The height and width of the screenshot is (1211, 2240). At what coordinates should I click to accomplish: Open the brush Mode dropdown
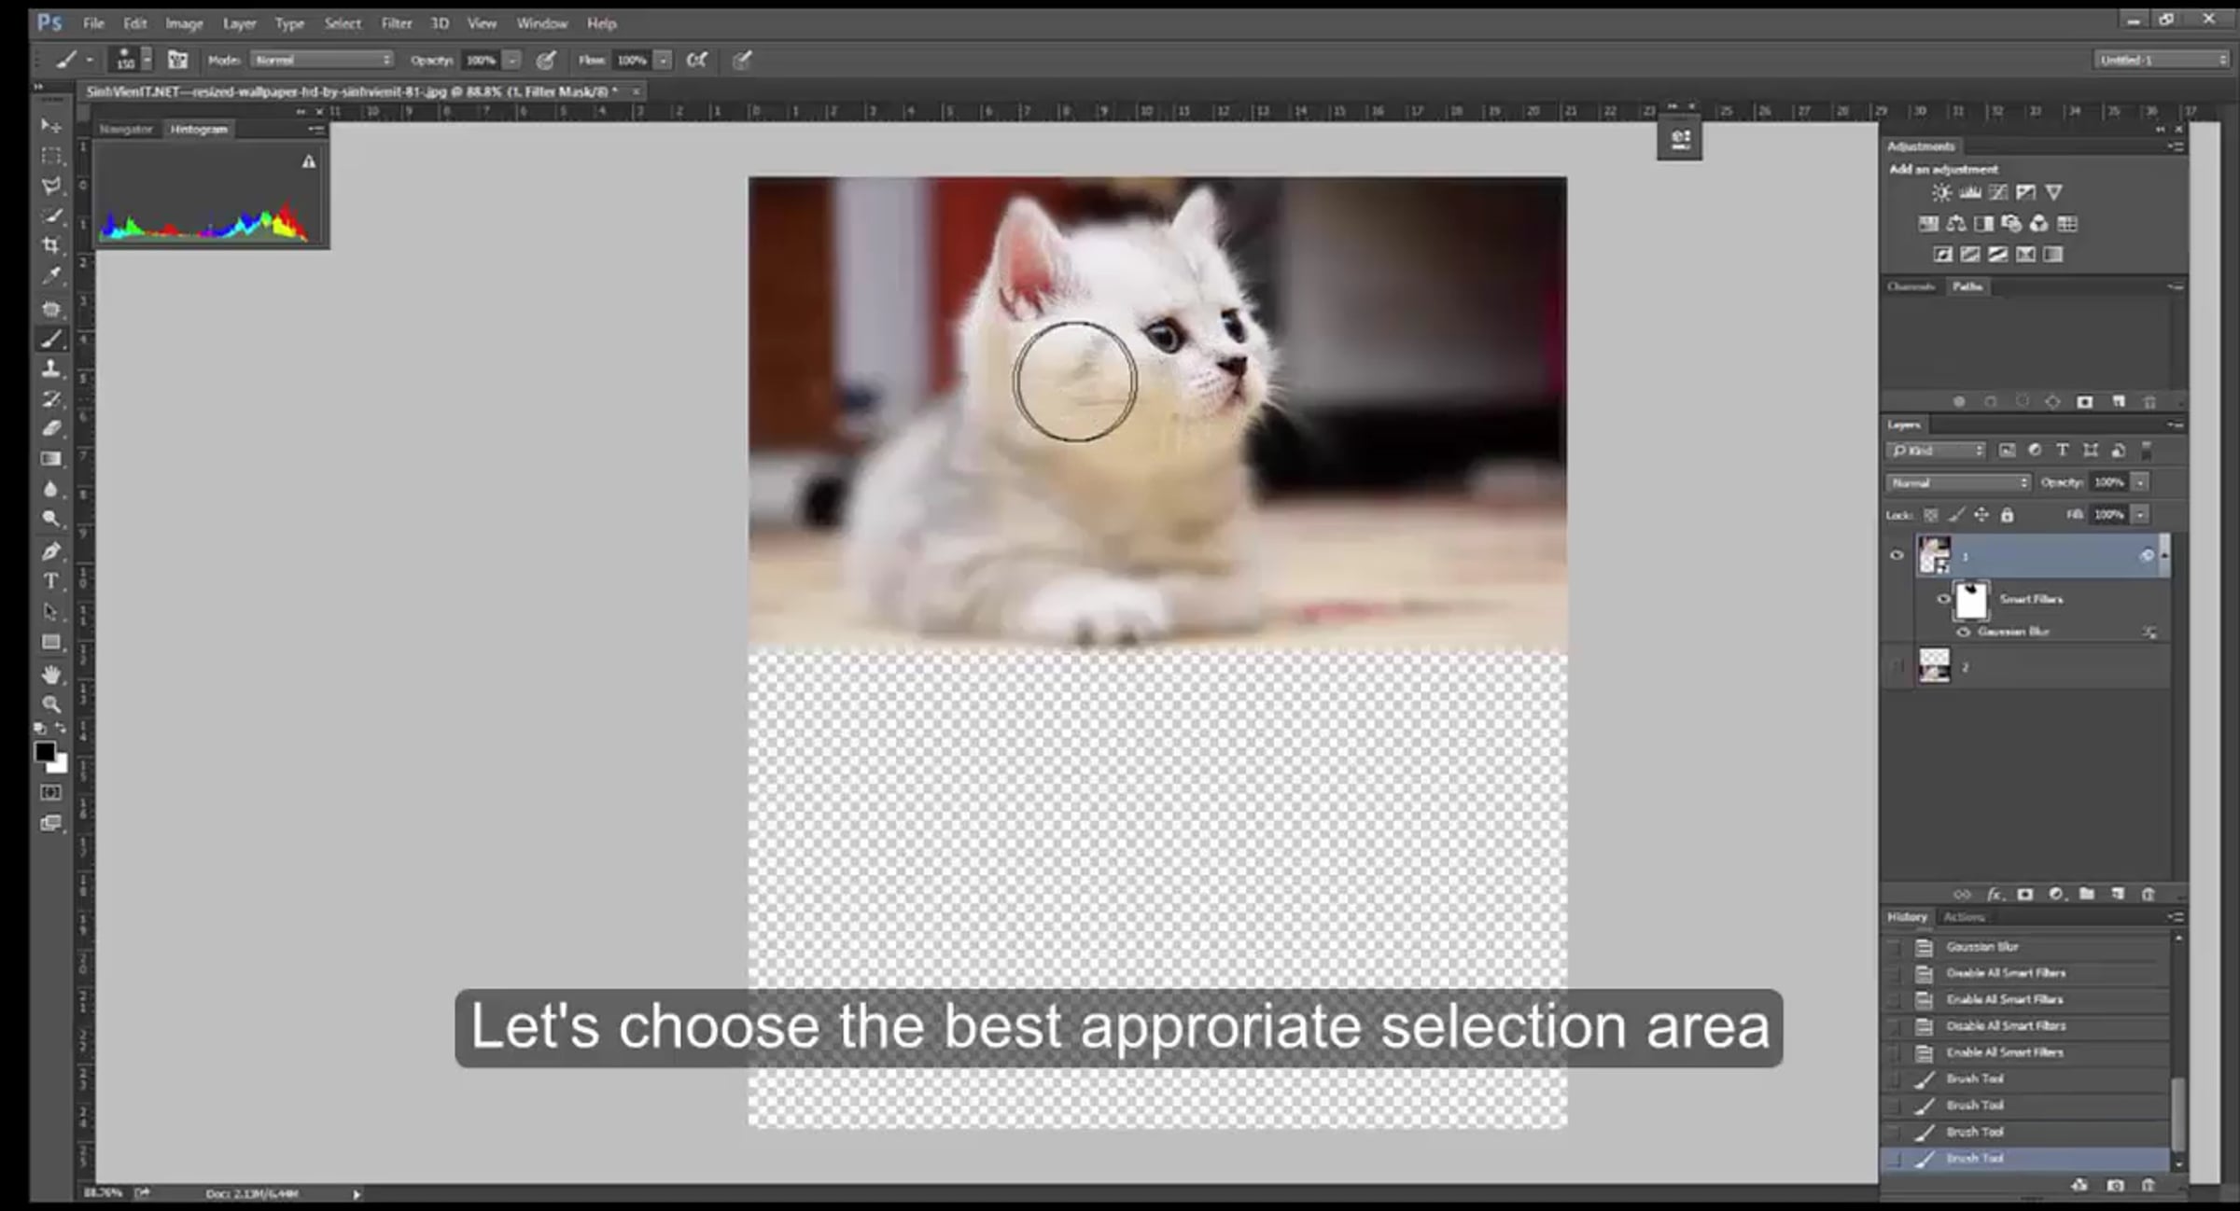pos(321,60)
